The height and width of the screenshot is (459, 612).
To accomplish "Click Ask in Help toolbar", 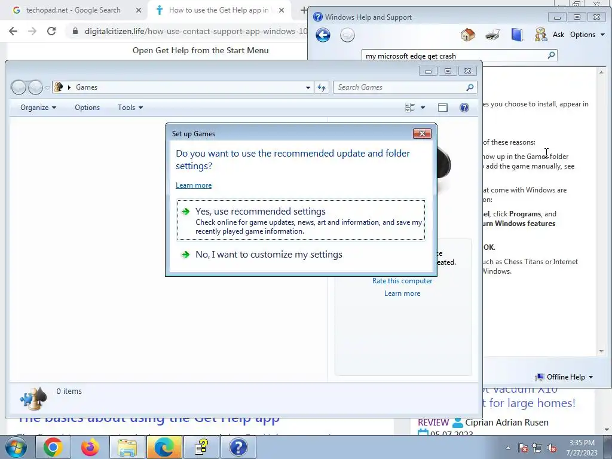I will tap(558, 35).
